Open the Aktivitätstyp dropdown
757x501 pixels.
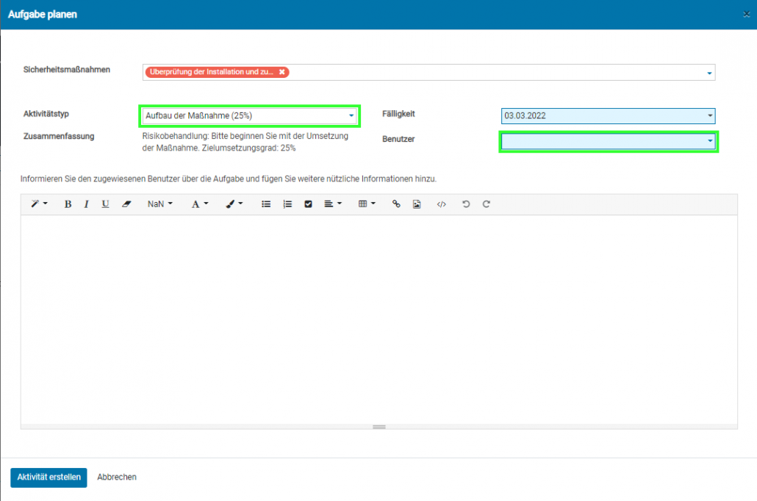point(249,115)
